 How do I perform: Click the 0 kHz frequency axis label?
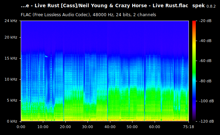(x=12, y=121)
